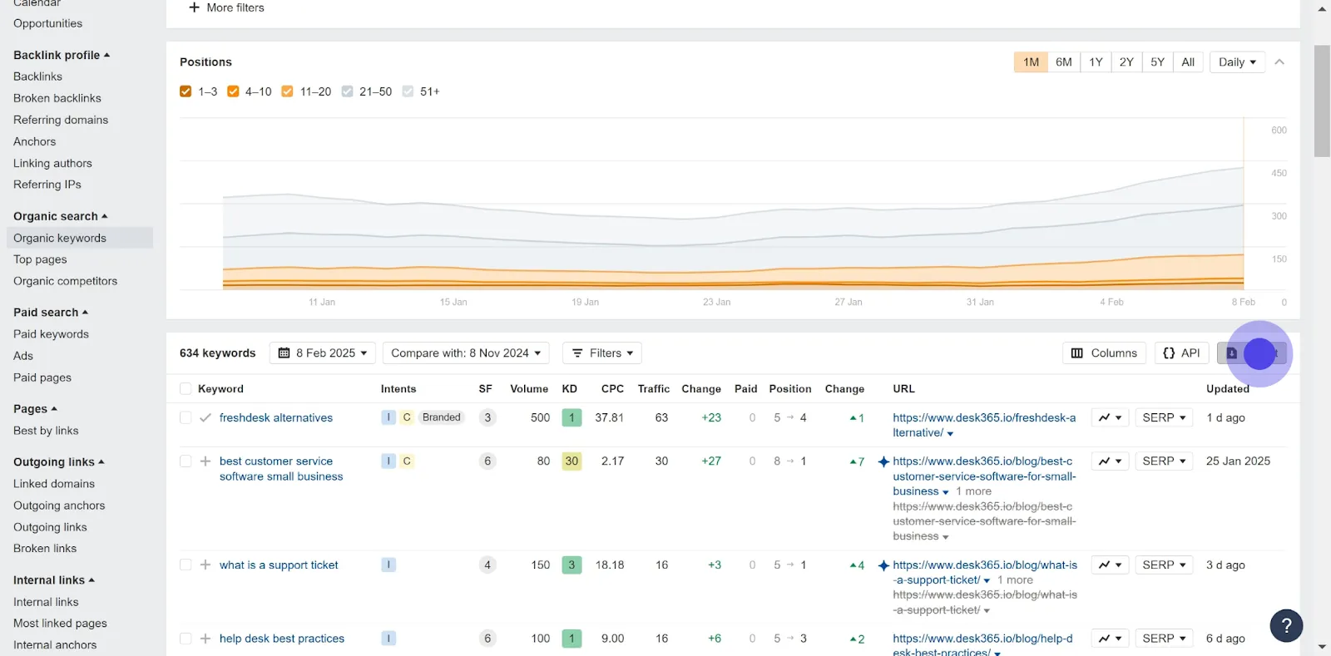Collapse the Organic search sidebar section
1331x656 pixels.
point(61,216)
